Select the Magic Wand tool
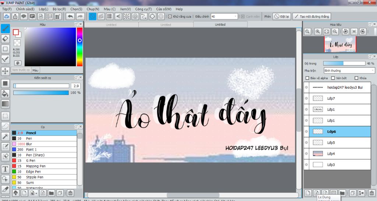 pyautogui.click(x=5, y=137)
